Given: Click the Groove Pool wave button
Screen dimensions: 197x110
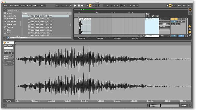Looking at the screenshot, I should (x=4, y=38).
